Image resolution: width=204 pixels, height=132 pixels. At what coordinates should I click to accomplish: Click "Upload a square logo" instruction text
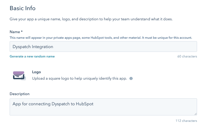(80, 79)
